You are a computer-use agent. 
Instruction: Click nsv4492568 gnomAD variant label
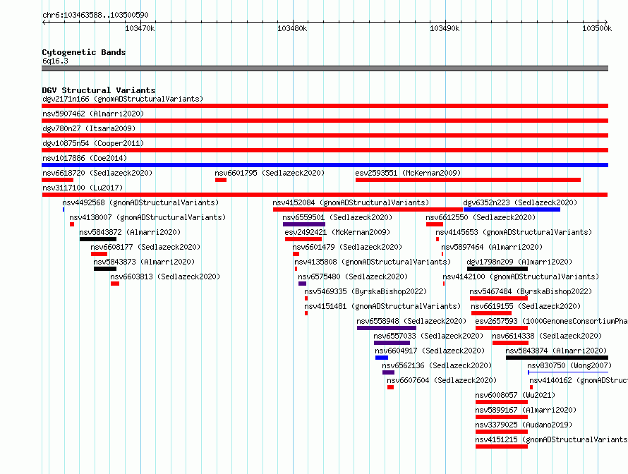[x=140, y=202]
